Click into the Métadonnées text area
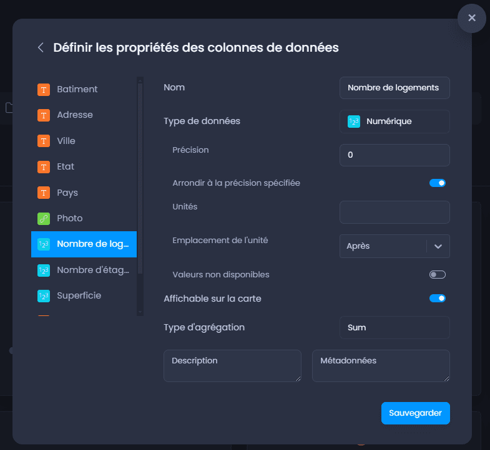The width and height of the screenshot is (490, 450). [x=381, y=366]
